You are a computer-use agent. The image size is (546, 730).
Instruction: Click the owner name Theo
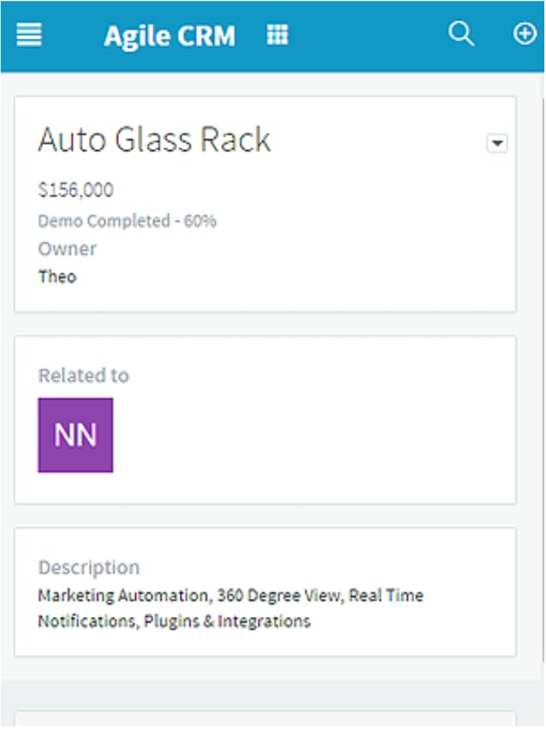[x=57, y=277]
